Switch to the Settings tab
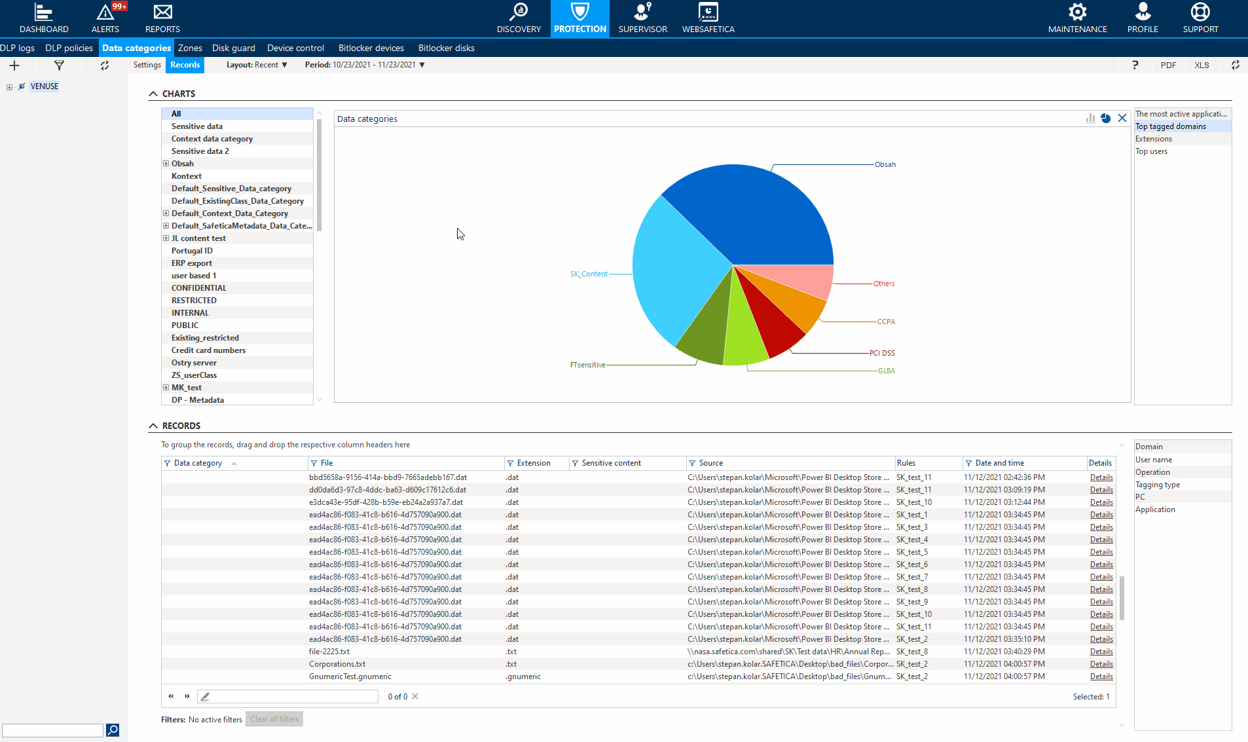Image resolution: width=1248 pixels, height=742 pixels. [x=147, y=65]
